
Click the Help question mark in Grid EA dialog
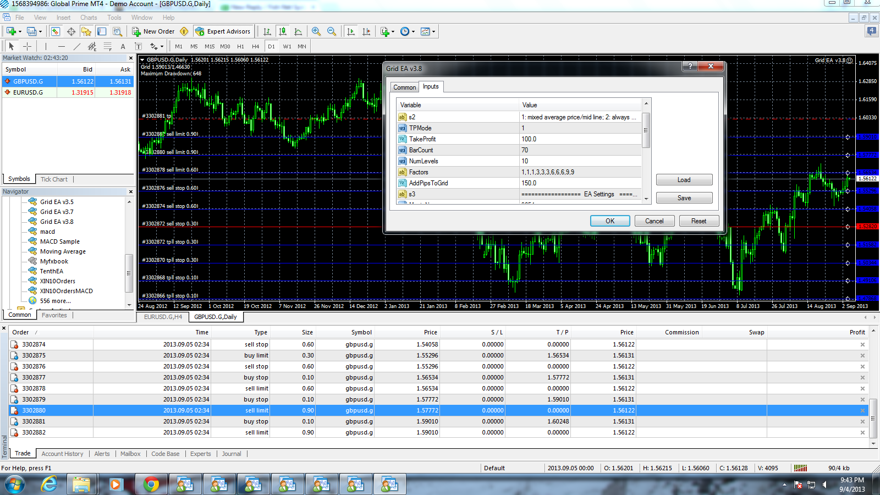pyautogui.click(x=690, y=66)
